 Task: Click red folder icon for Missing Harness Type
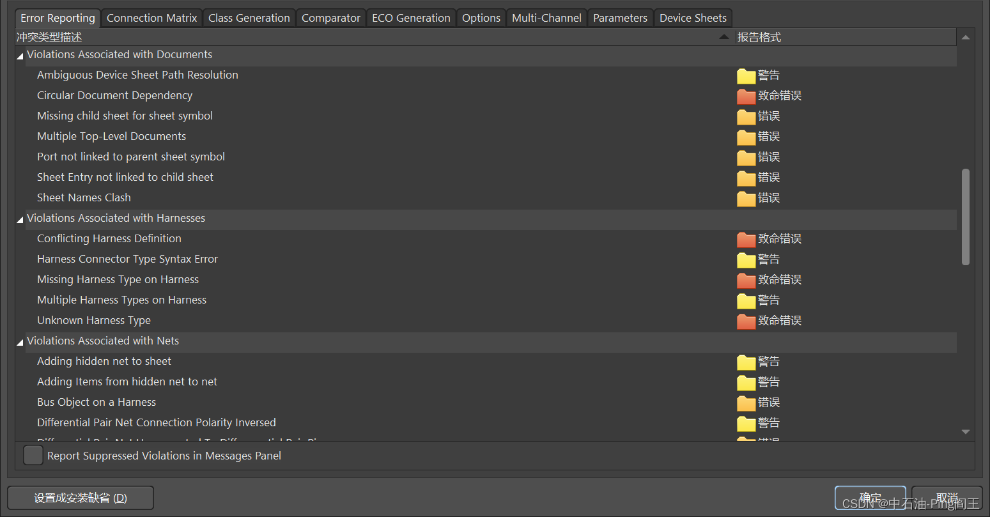click(x=746, y=280)
